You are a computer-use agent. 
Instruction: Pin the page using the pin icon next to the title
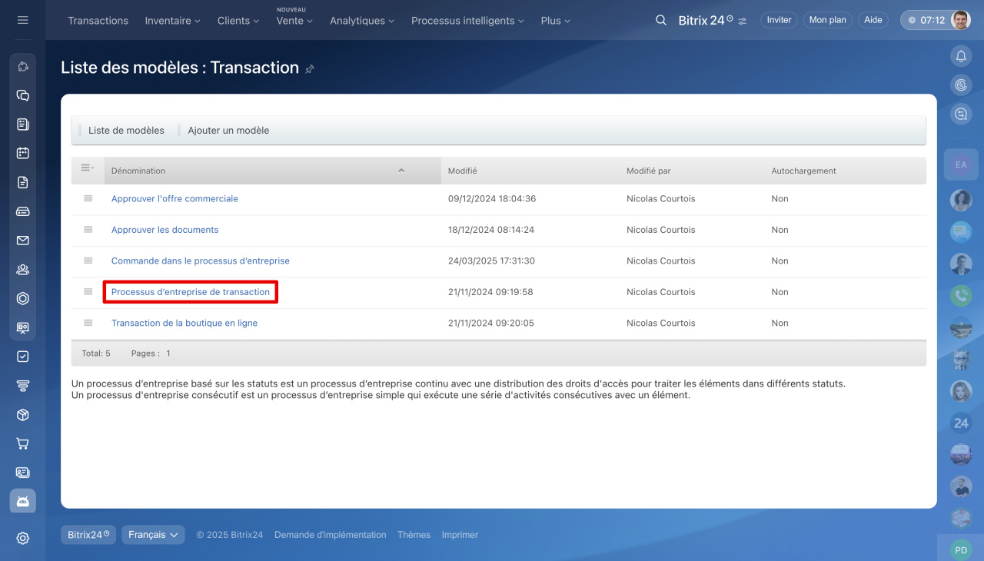pos(310,68)
